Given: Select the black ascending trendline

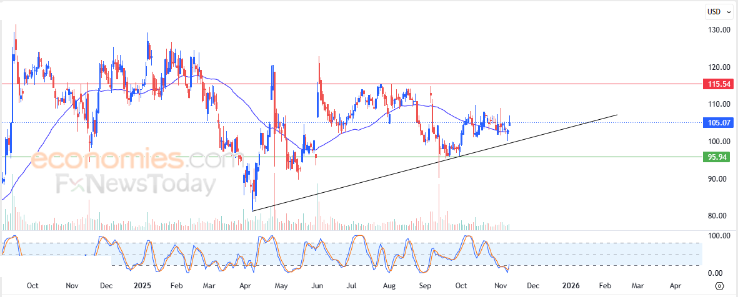Looking at the screenshot, I should click(434, 163).
